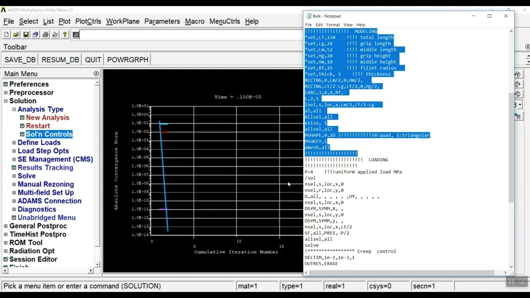Collapse the Analysis Type node
This screenshot has width=530, height=298.
click(x=14, y=109)
